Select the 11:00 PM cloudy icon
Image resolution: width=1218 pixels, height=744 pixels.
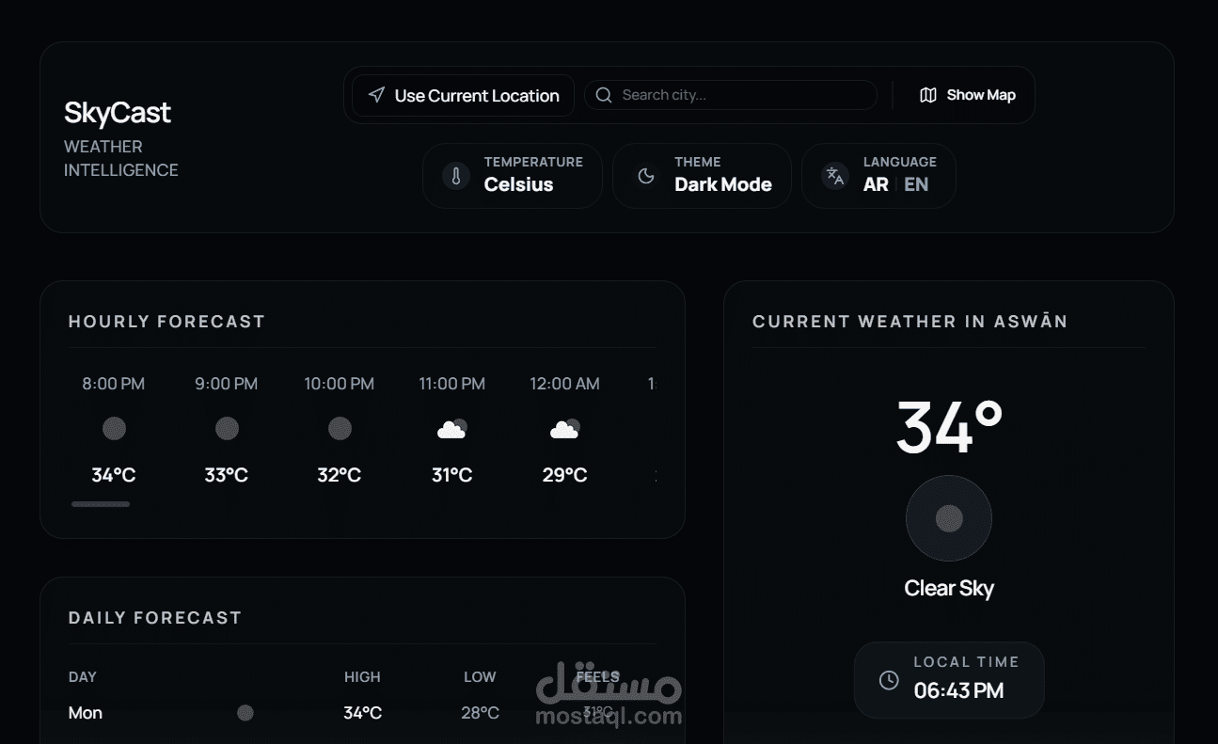pyautogui.click(x=452, y=429)
